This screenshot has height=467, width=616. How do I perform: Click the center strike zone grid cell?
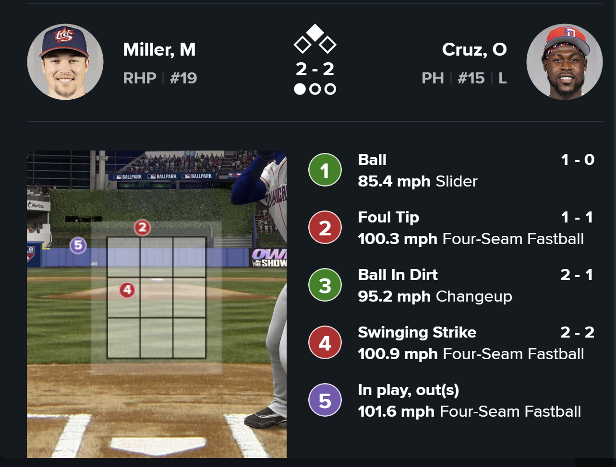[x=157, y=297]
